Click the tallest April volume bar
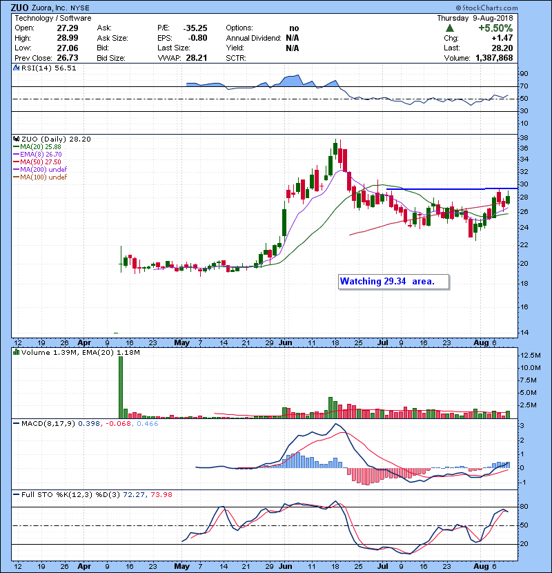This screenshot has width=552, height=573. click(121, 387)
